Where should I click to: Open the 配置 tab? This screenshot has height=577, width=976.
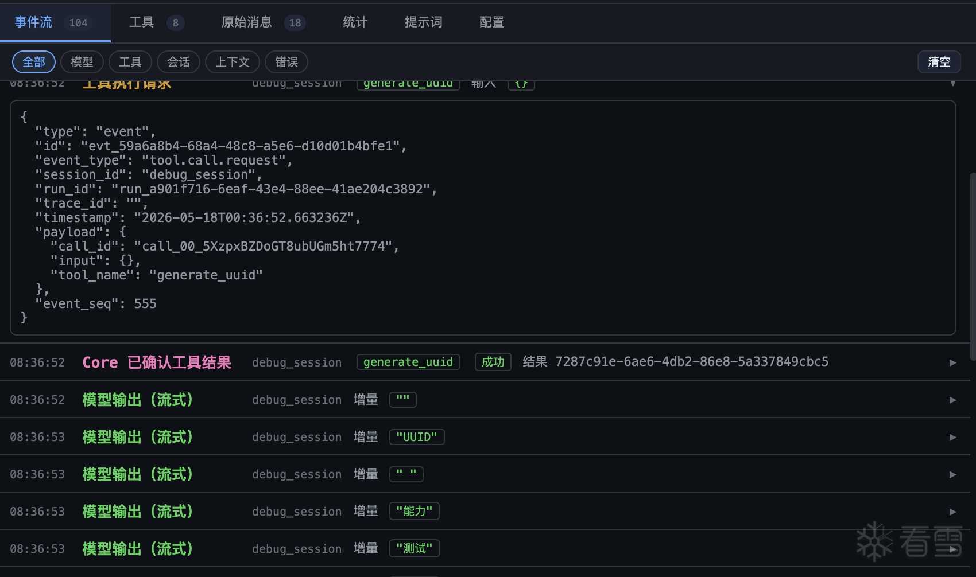click(491, 22)
